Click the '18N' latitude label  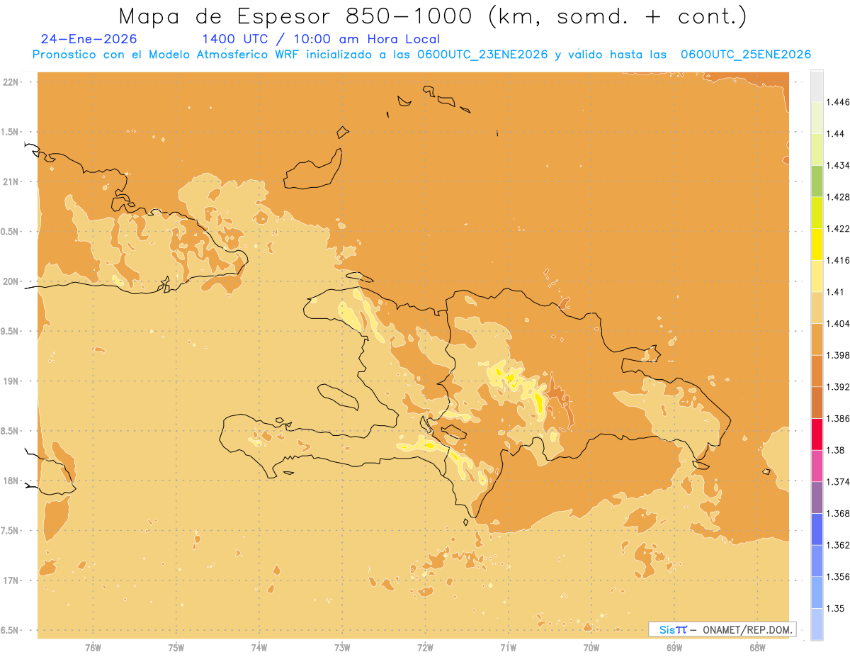point(11,481)
